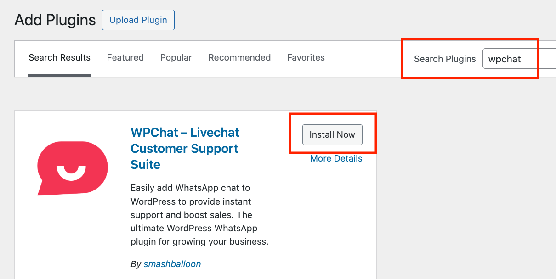Screen dimensions: 556x279
Task: Install the WPChat plugin with Install Now
Action: (332, 134)
